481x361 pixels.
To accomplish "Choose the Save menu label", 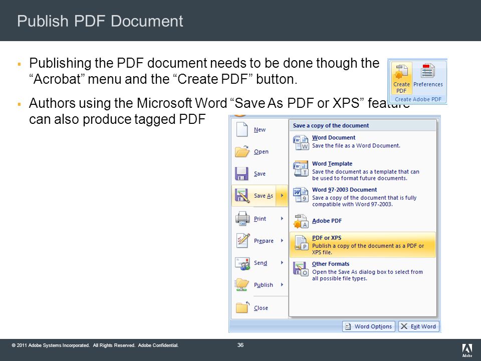I will pyautogui.click(x=260, y=174).
